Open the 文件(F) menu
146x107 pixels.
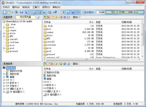tap(6, 7)
